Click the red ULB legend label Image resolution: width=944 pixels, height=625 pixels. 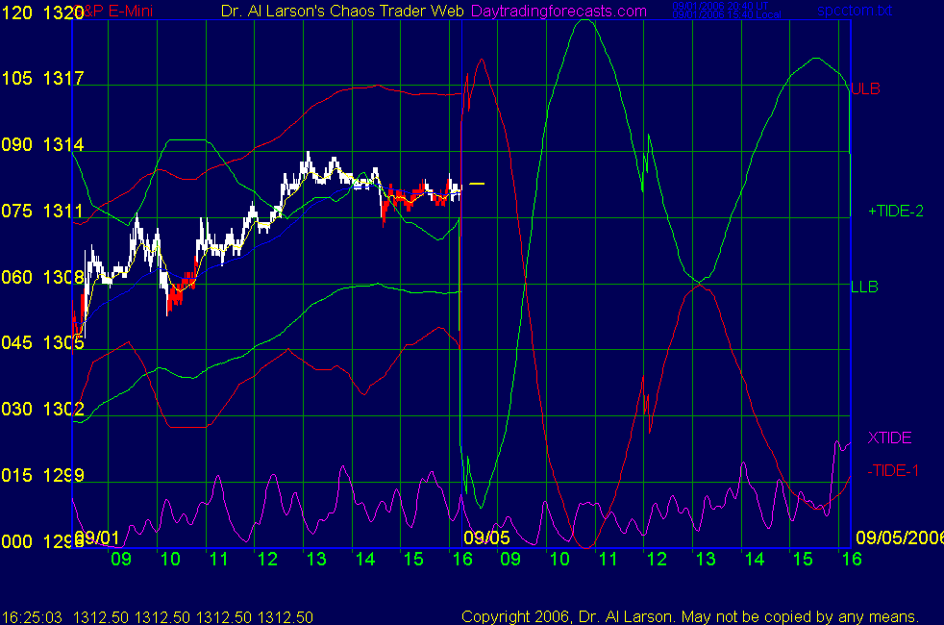click(x=865, y=88)
